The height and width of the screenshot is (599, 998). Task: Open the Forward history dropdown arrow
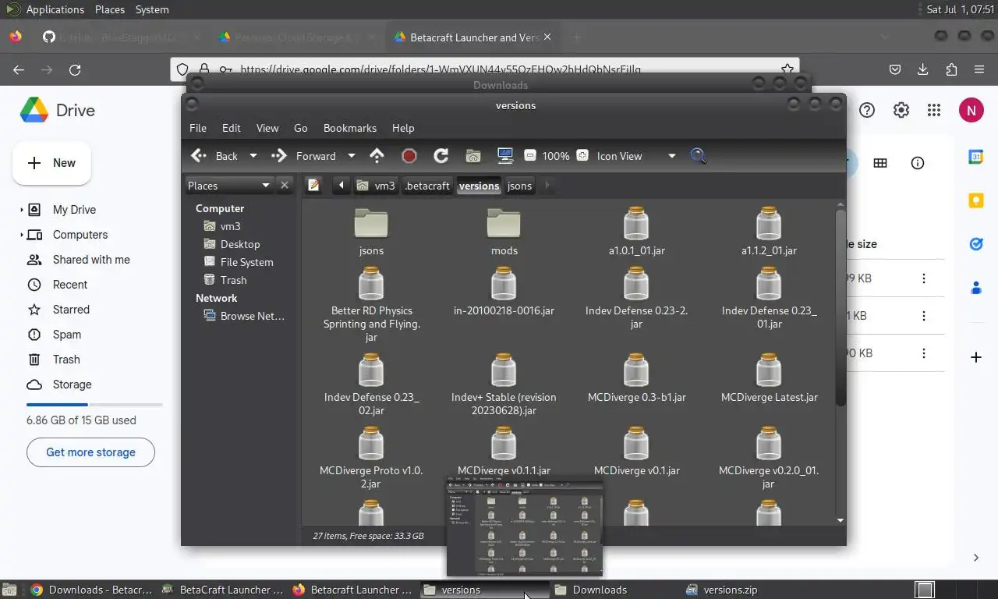351,156
